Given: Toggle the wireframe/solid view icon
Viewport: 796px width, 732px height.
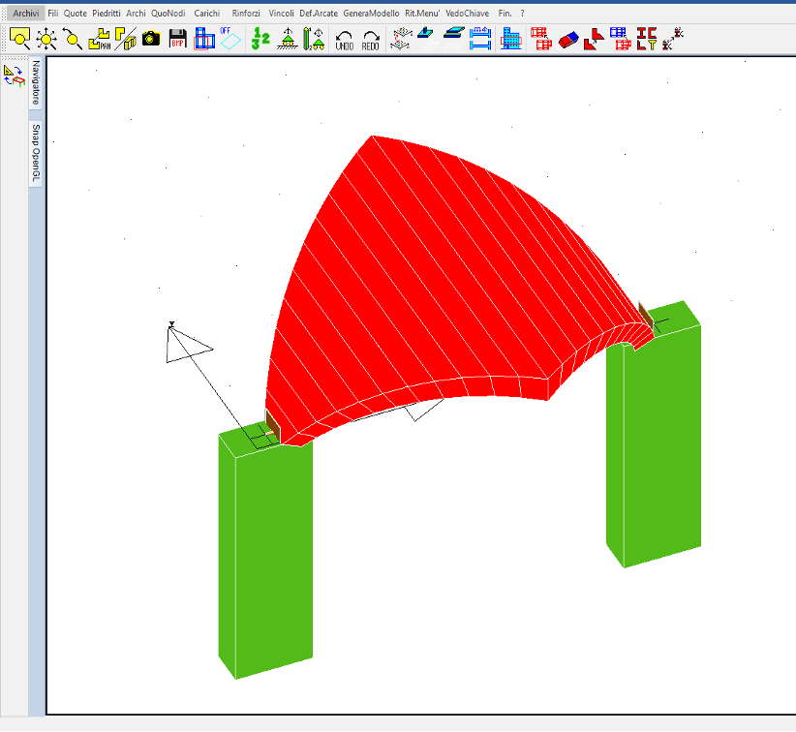Looking at the screenshot, I should (x=125, y=39).
